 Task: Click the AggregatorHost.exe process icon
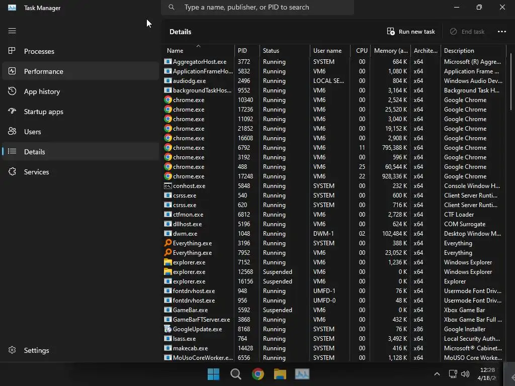[168, 61]
